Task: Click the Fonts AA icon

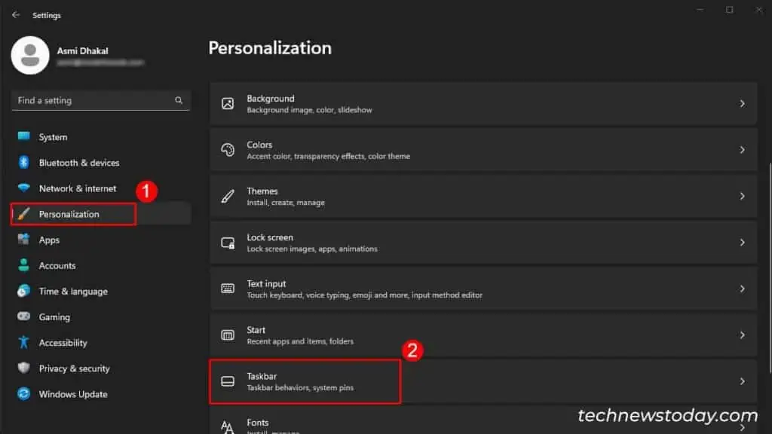Action: click(x=228, y=426)
